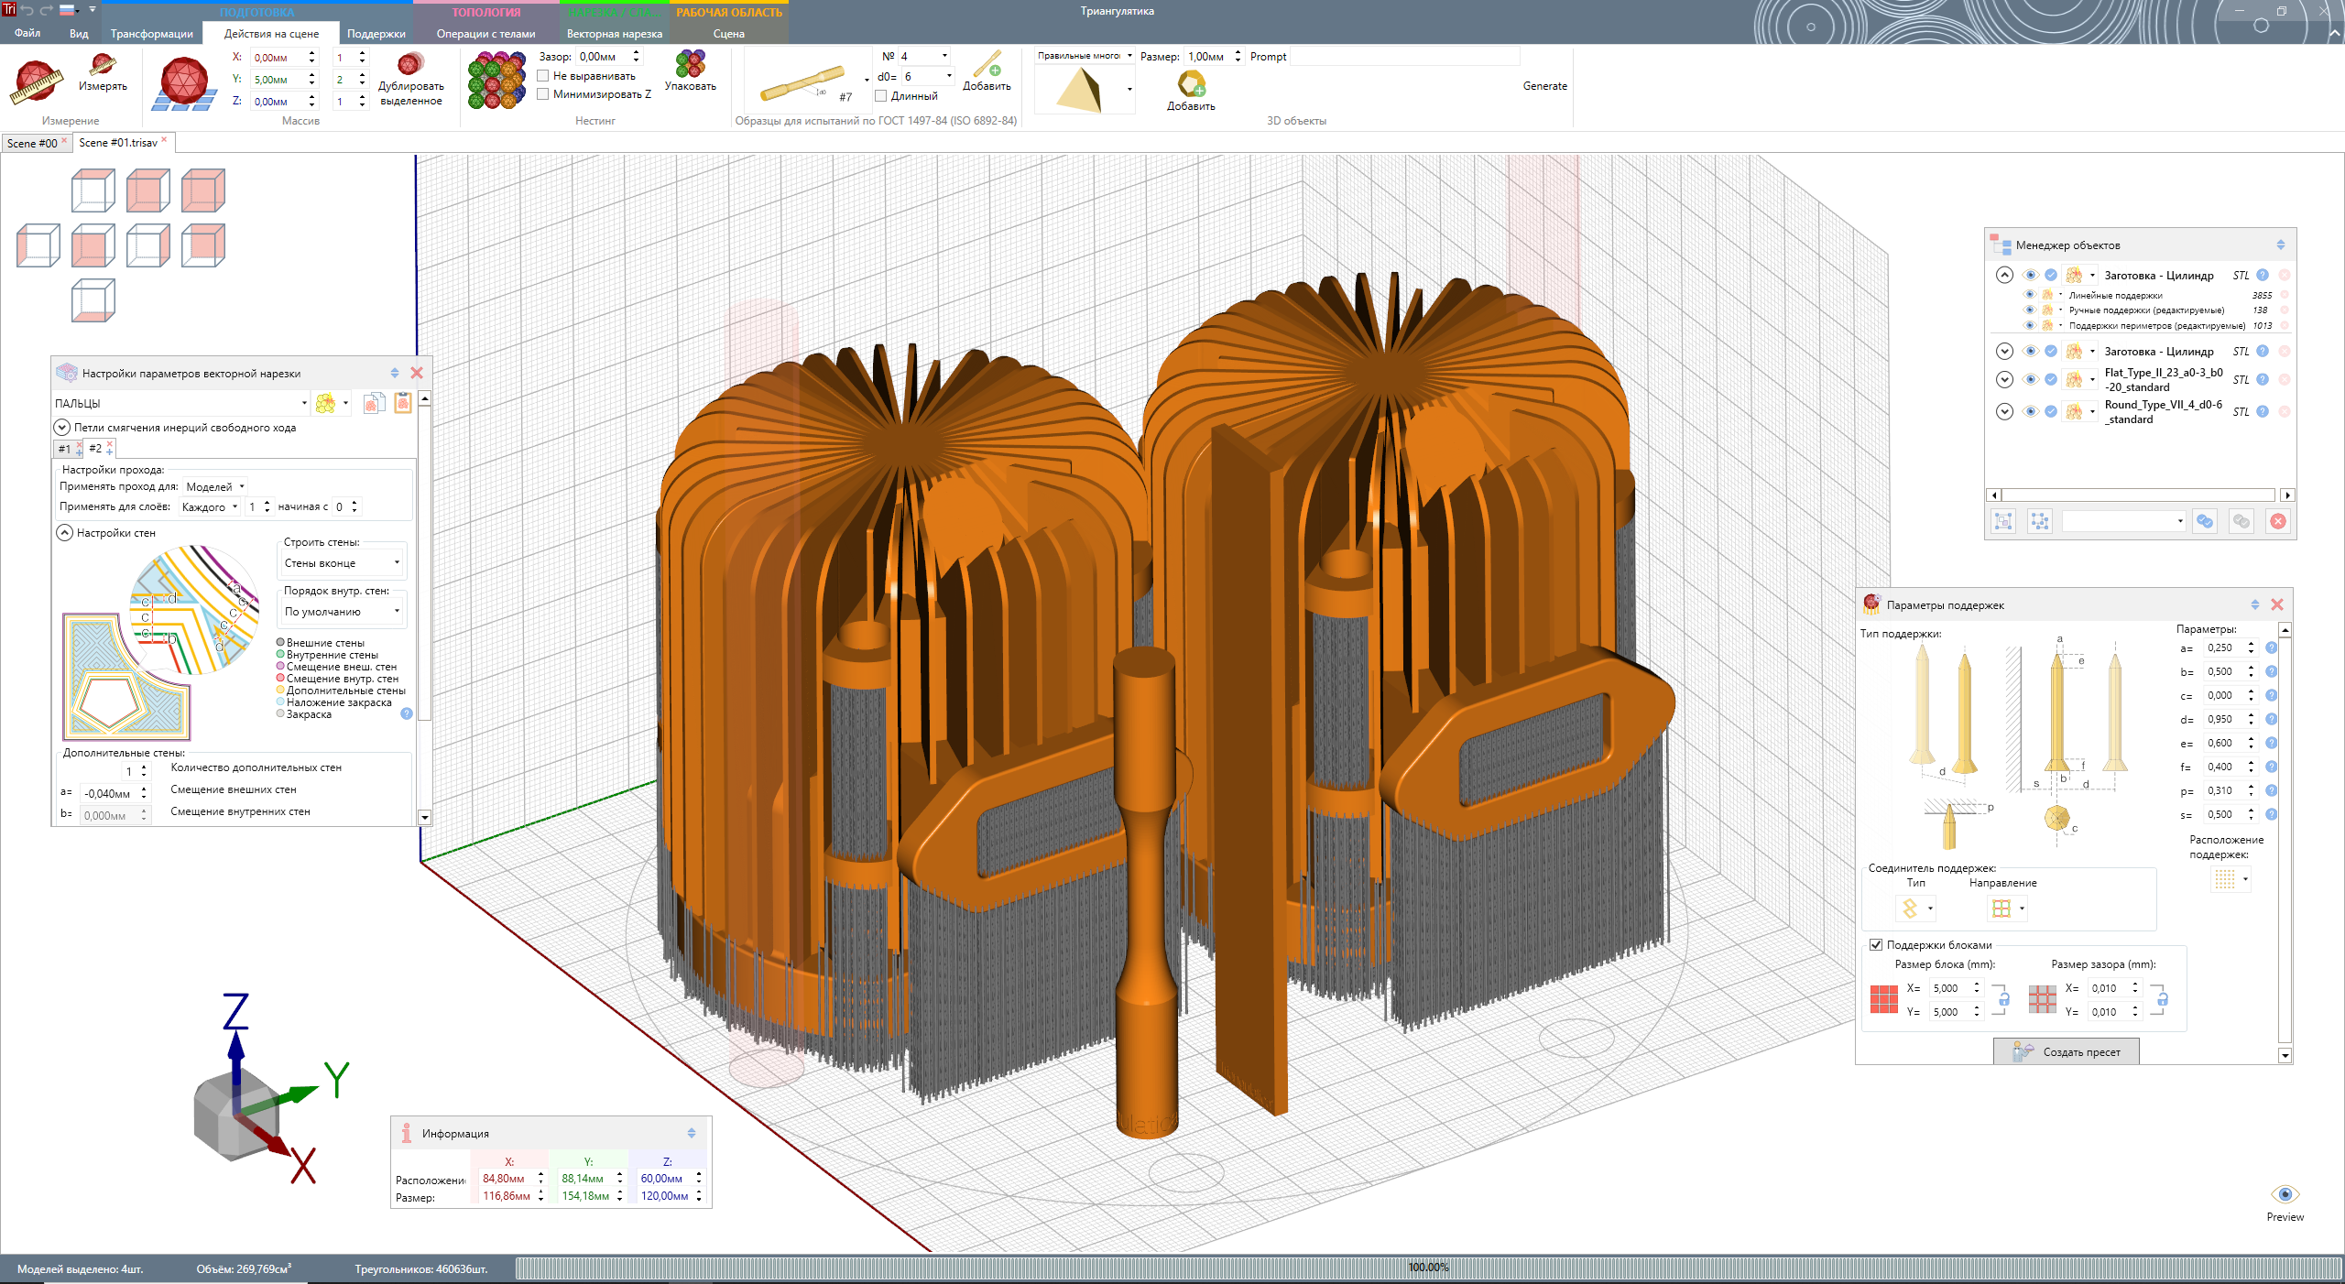Toggle Не выравнивать checkbox
Viewport: 2345px width, 1284px height.
543,76
